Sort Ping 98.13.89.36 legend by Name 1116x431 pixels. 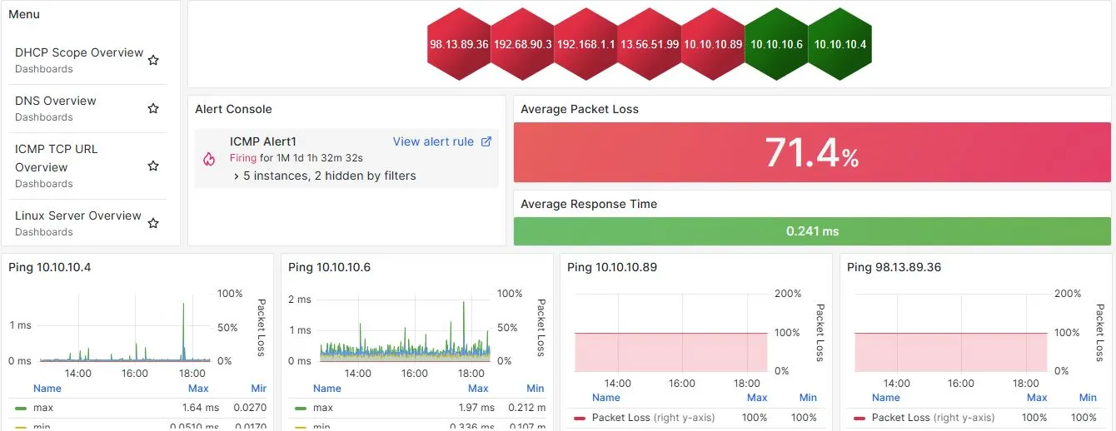(x=886, y=398)
